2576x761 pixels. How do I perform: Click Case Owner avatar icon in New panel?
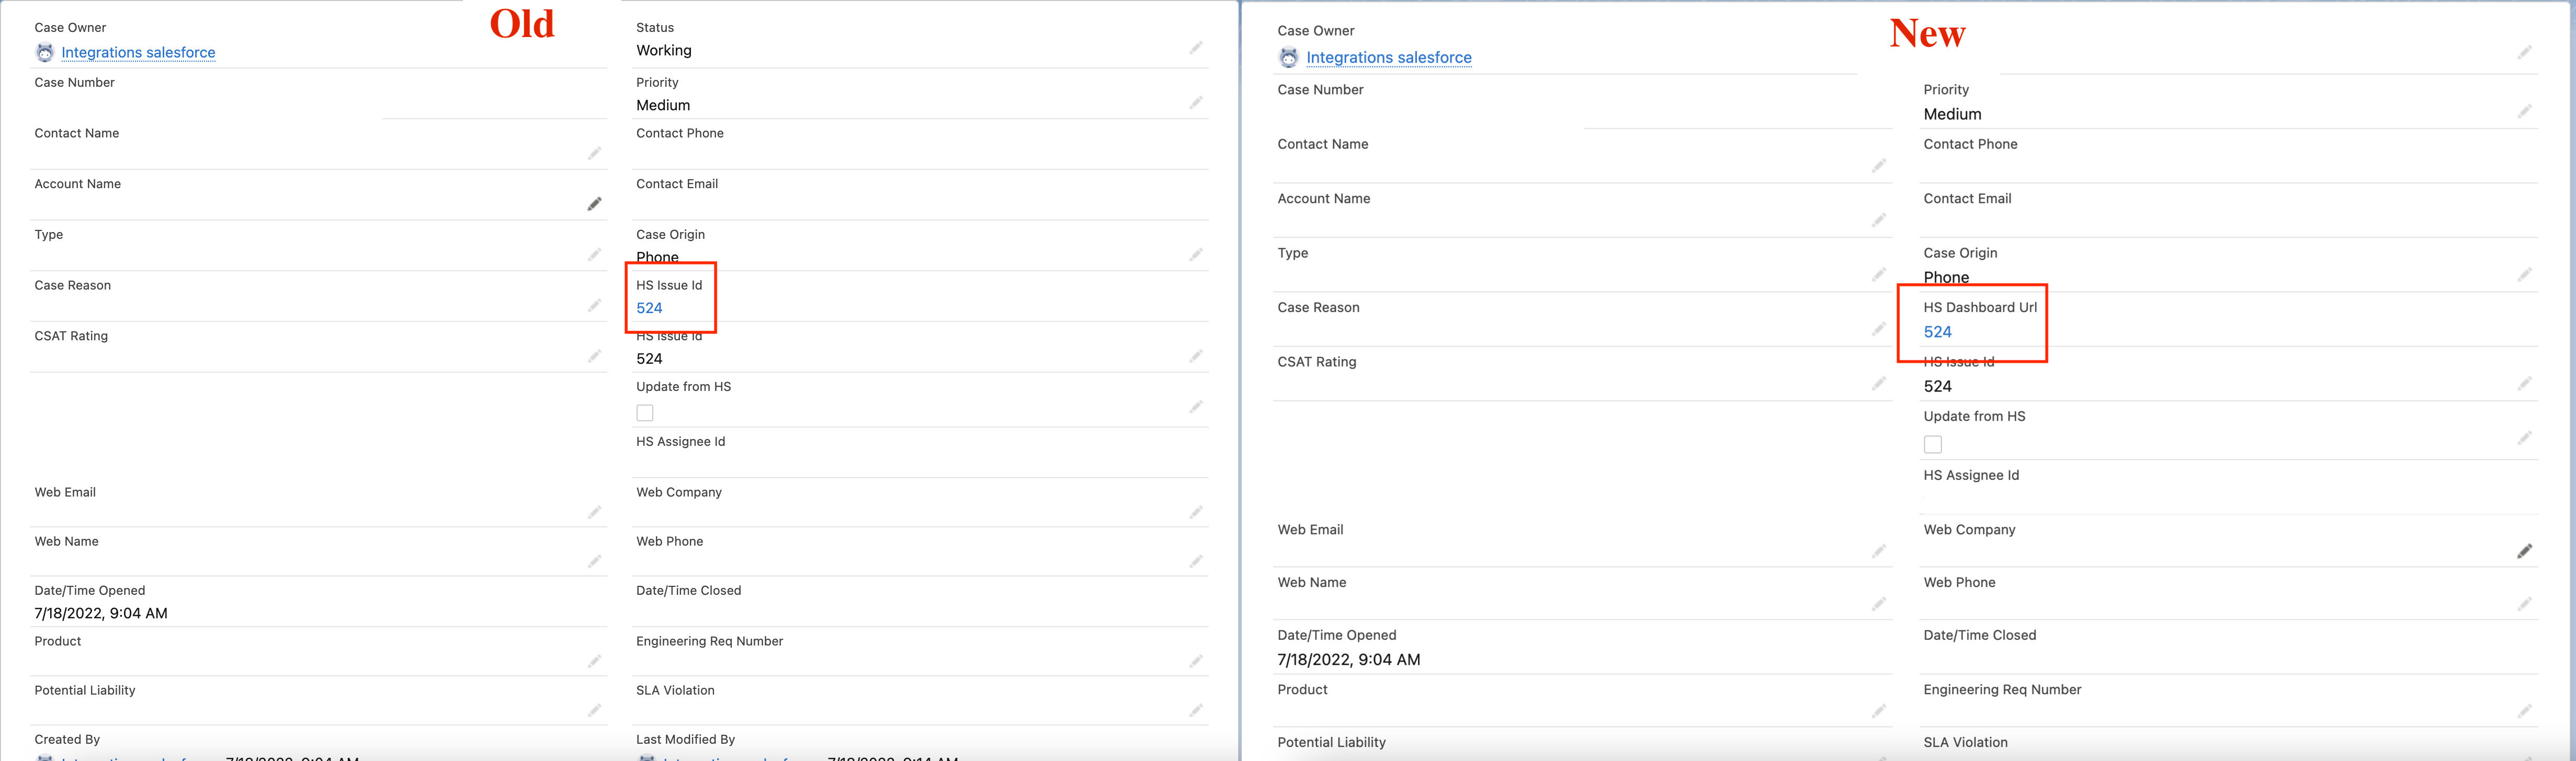click(x=1288, y=58)
